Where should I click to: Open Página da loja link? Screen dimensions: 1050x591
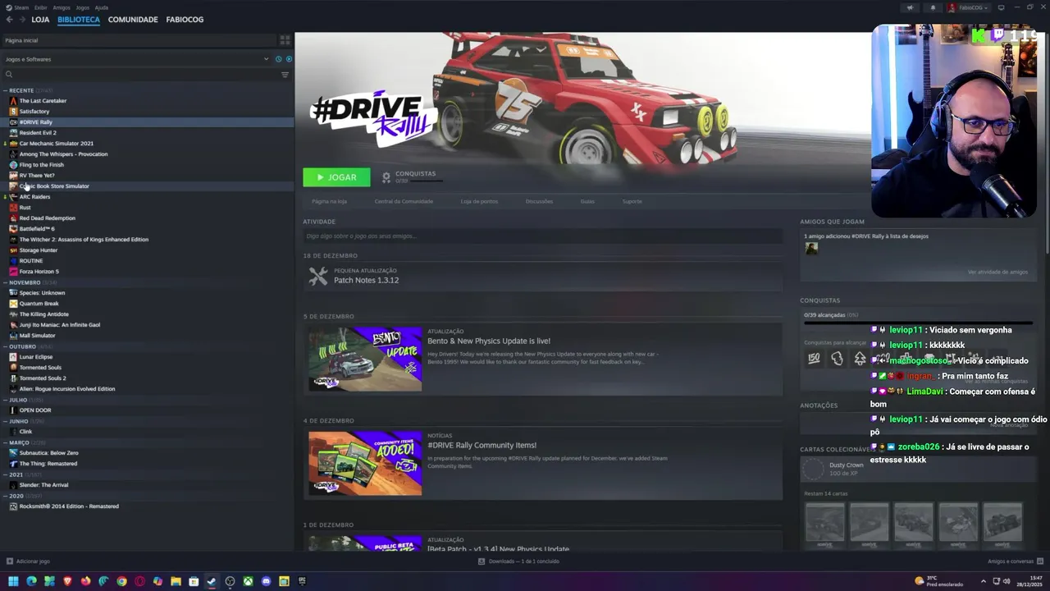point(329,201)
